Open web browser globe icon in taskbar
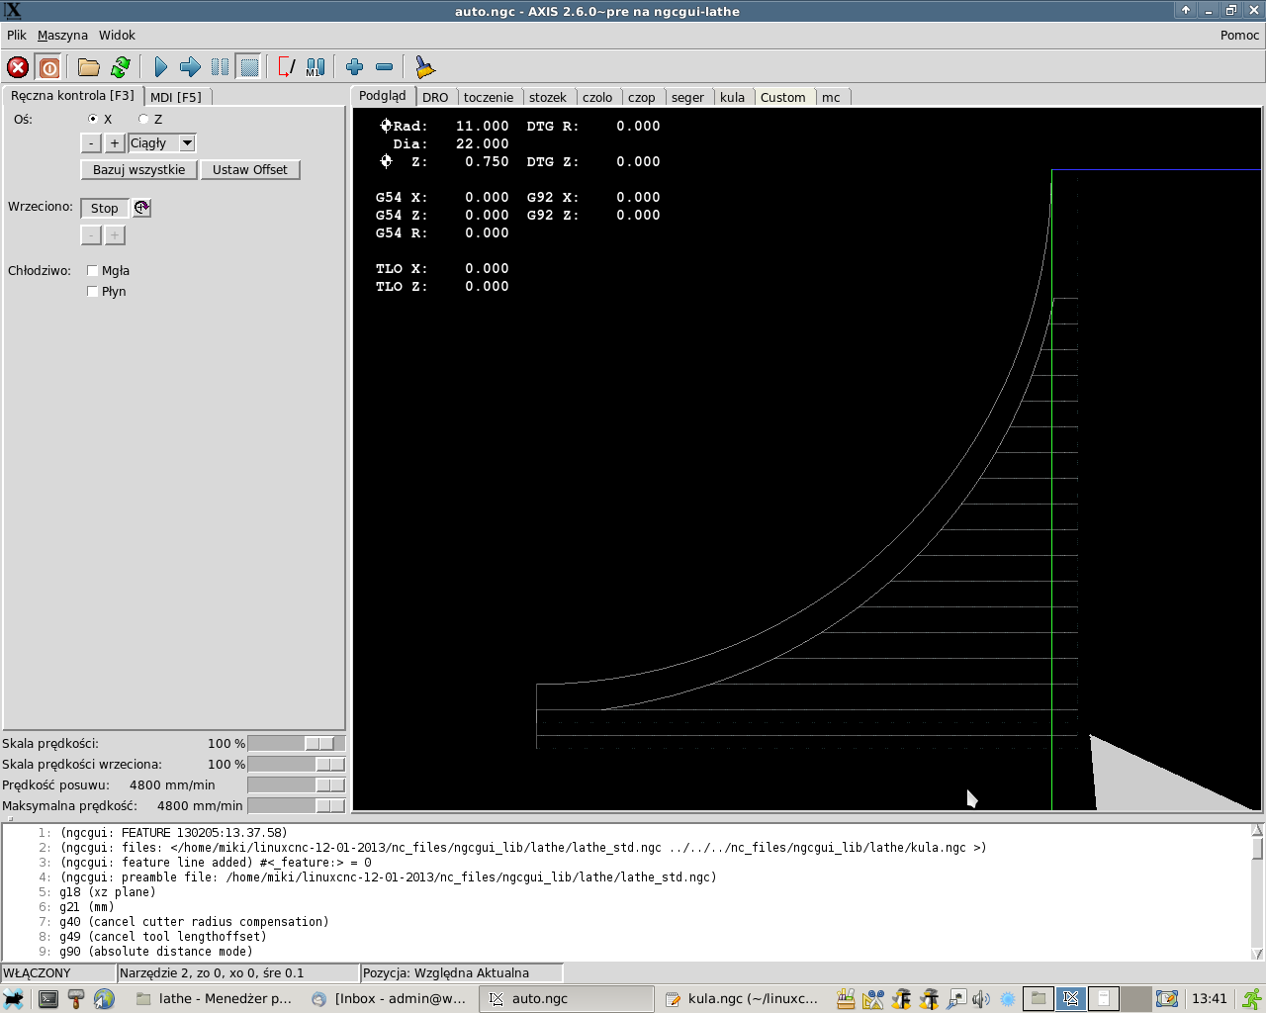The height and width of the screenshot is (1013, 1266). [x=104, y=999]
